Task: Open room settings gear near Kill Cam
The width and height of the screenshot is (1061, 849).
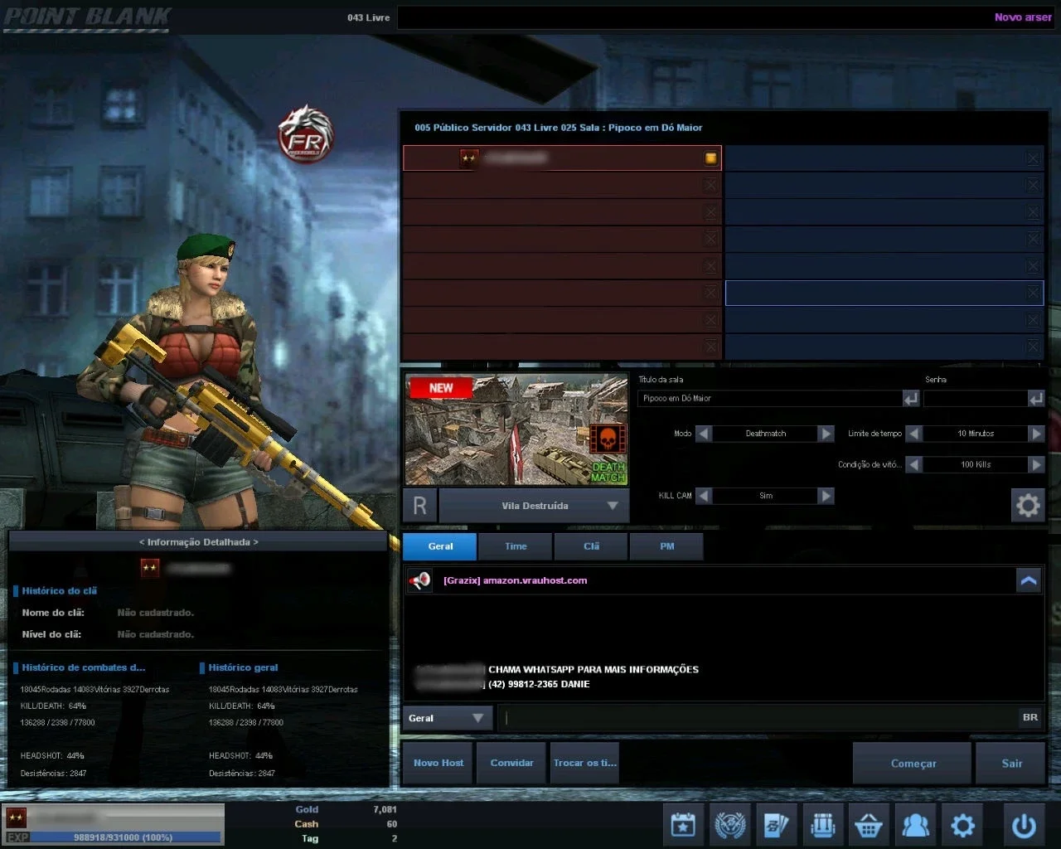Action: tap(1028, 505)
